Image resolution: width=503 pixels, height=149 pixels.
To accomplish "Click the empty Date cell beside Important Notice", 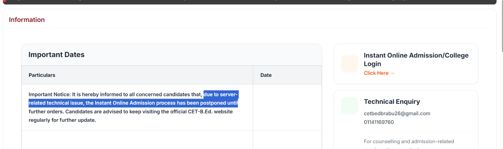I will point(287,107).
